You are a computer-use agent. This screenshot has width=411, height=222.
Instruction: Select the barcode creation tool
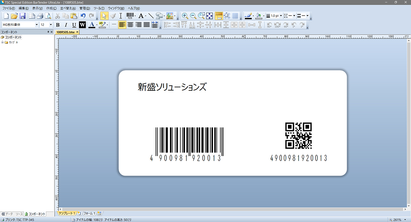(130, 16)
